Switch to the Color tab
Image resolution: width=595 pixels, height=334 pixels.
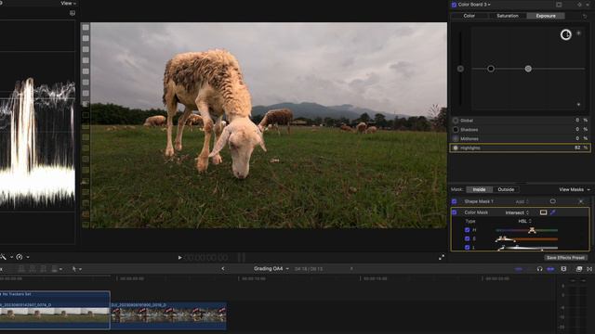(469, 16)
